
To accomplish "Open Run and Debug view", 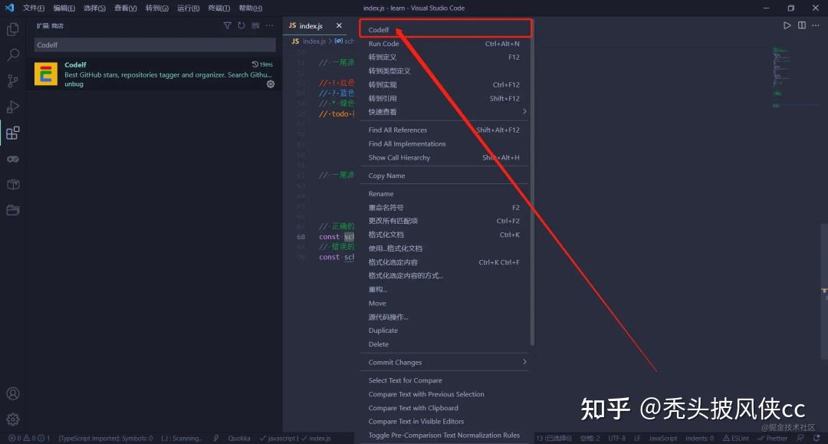I will pos(12,107).
